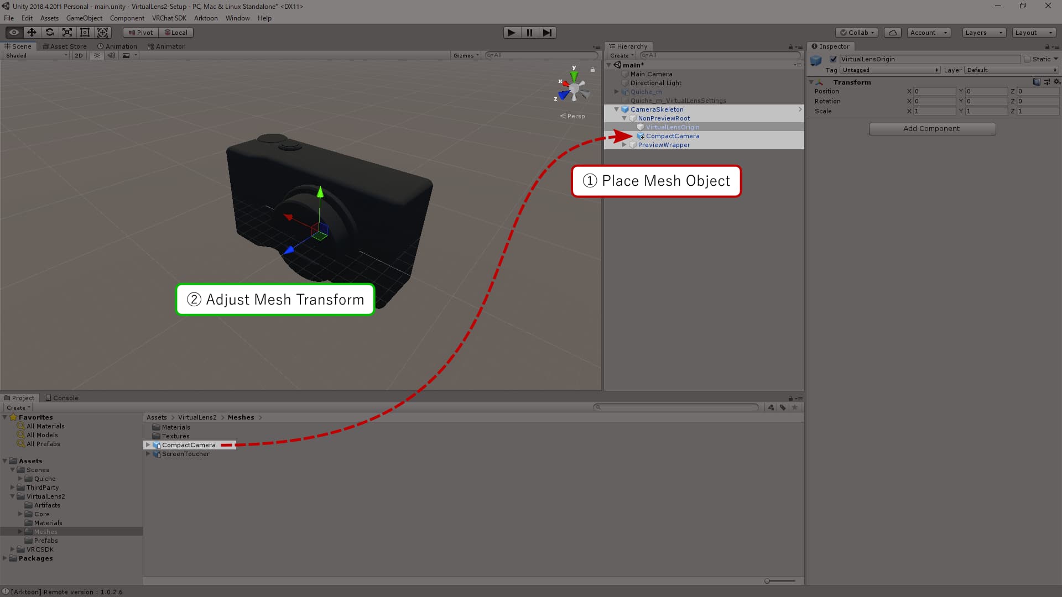Open the Layout dropdown
The height and width of the screenshot is (597, 1062).
[1034, 33]
